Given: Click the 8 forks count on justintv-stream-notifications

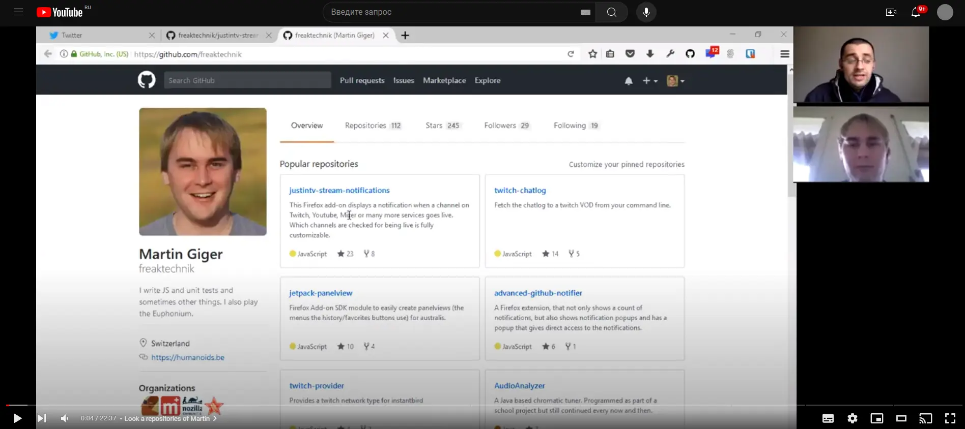Looking at the screenshot, I should [370, 254].
